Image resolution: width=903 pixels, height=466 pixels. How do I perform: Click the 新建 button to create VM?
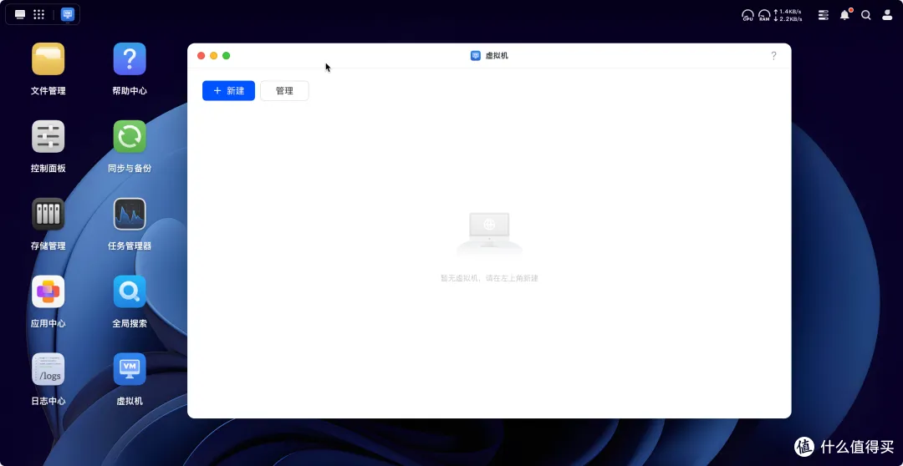[x=228, y=90]
